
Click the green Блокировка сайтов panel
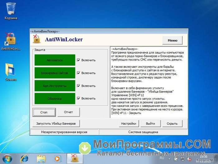coord(55,73)
